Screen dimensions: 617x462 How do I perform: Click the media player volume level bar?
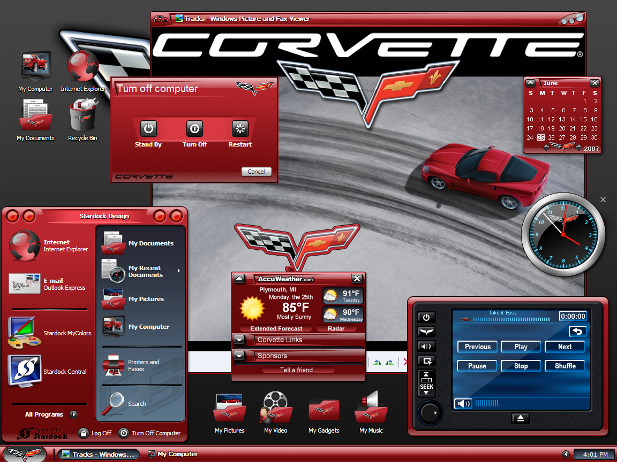487,403
